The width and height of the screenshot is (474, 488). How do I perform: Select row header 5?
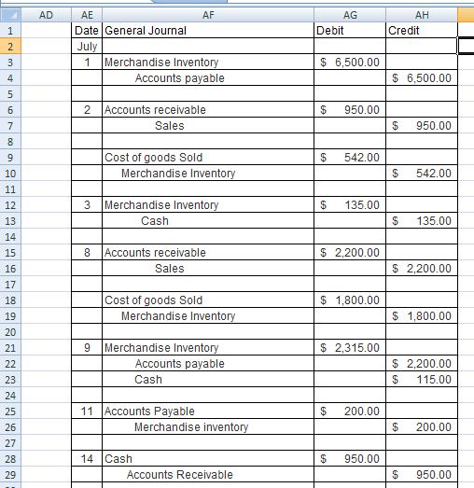coord(10,94)
